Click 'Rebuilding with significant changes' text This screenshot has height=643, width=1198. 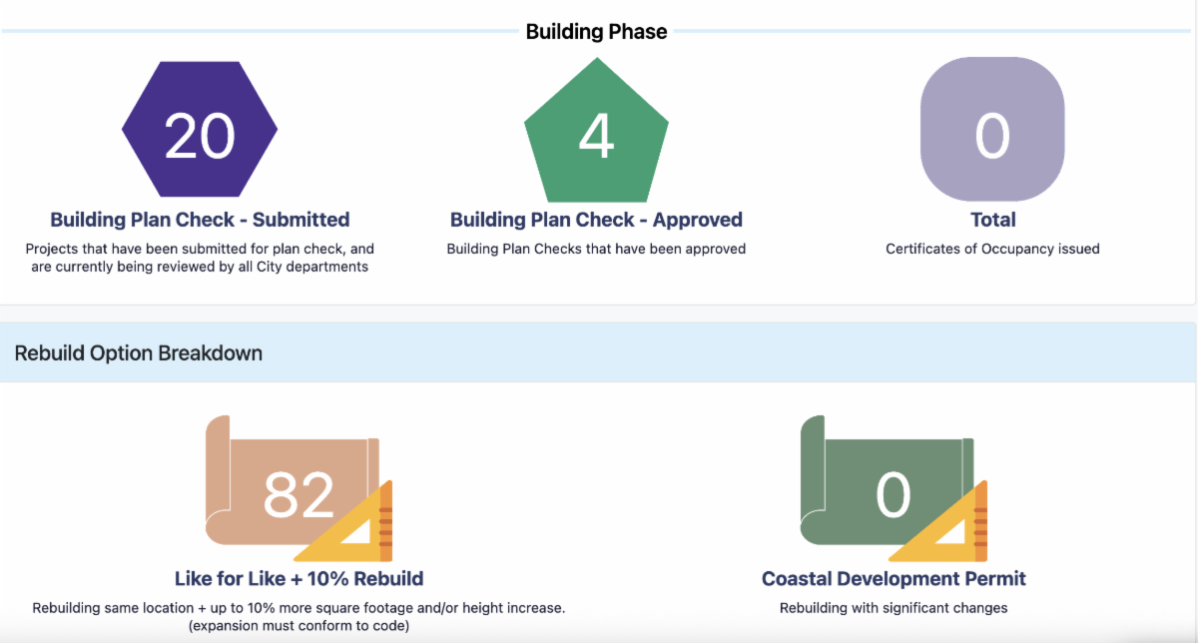(x=894, y=608)
